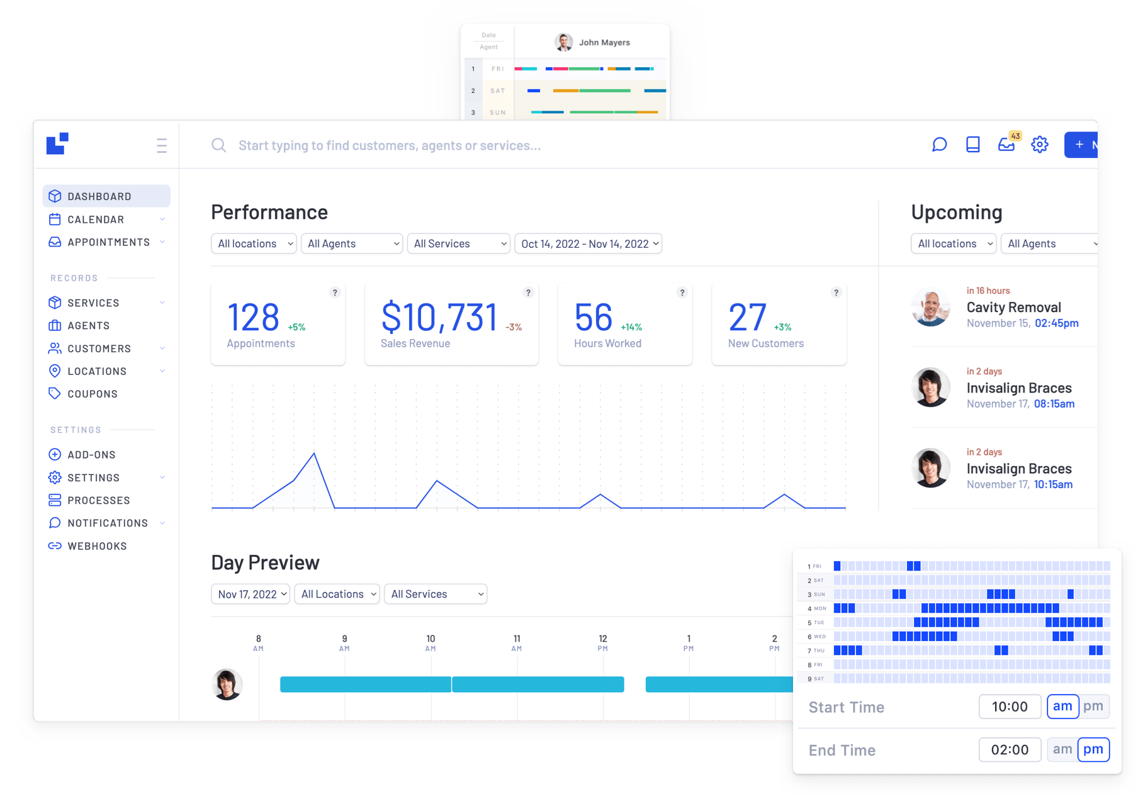1143x804 pixels.
Task: Click the settings gear in the top bar
Action: (x=1040, y=145)
